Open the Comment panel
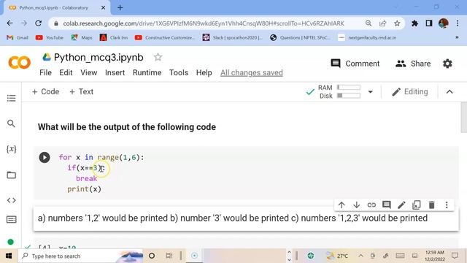This screenshot has width=467, height=263. pos(355,64)
